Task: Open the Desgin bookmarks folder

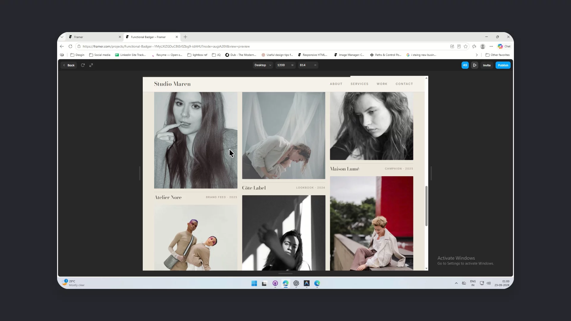Action: point(77,55)
